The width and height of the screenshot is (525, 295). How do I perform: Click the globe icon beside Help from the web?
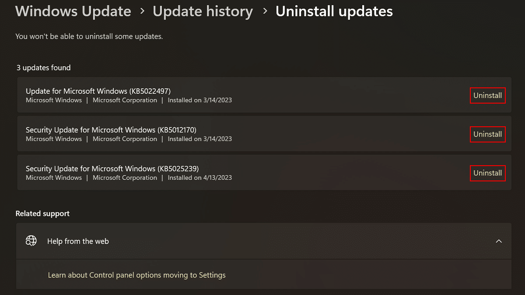pos(31,241)
